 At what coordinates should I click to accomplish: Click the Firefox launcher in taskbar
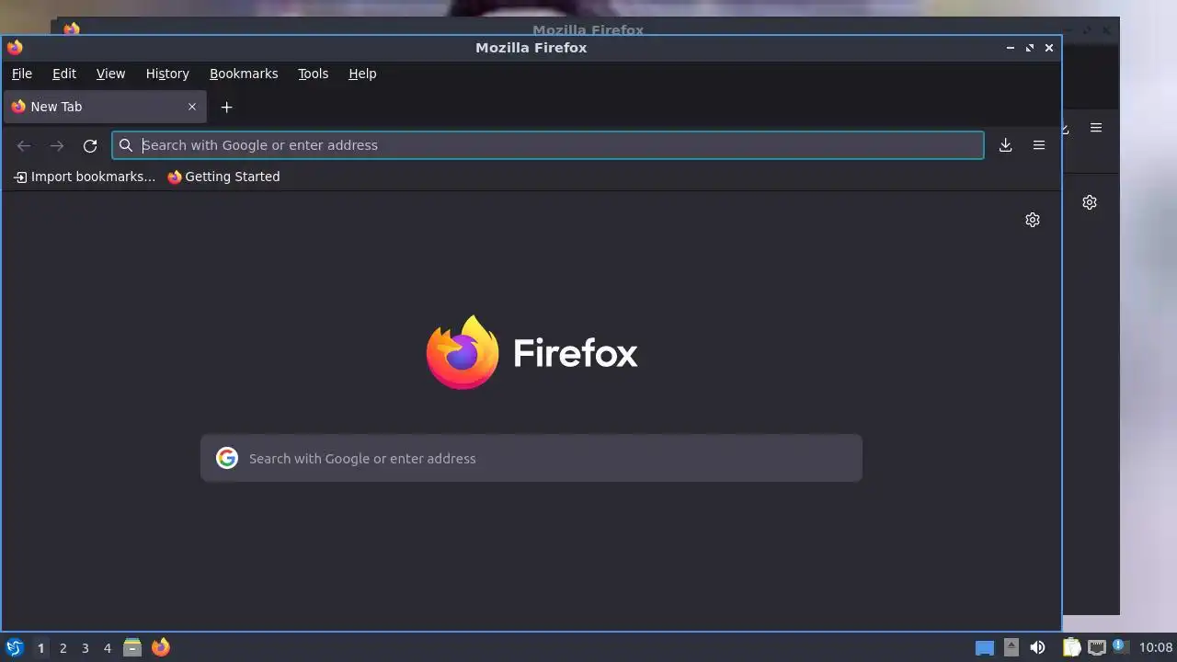[160, 647]
